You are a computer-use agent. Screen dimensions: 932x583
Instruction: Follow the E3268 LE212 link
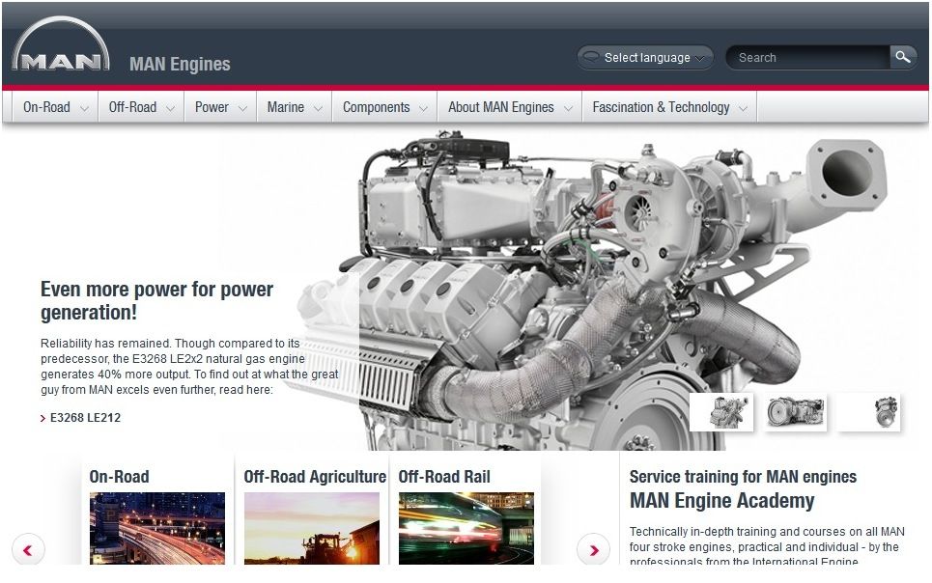[x=85, y=418]
